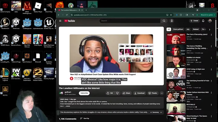Subscribe to golfcart channel
Viewport: 218px width, 122px height.
[x=84, y=93]
